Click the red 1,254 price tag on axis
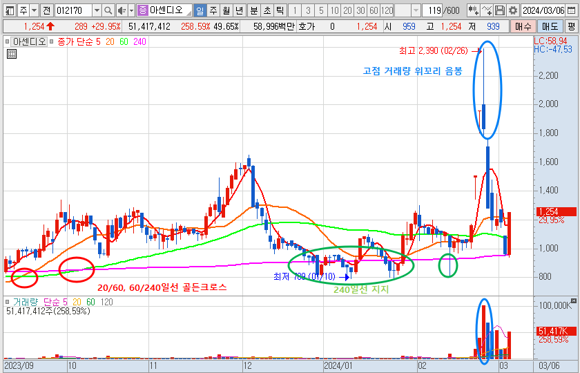 (557, 211)
